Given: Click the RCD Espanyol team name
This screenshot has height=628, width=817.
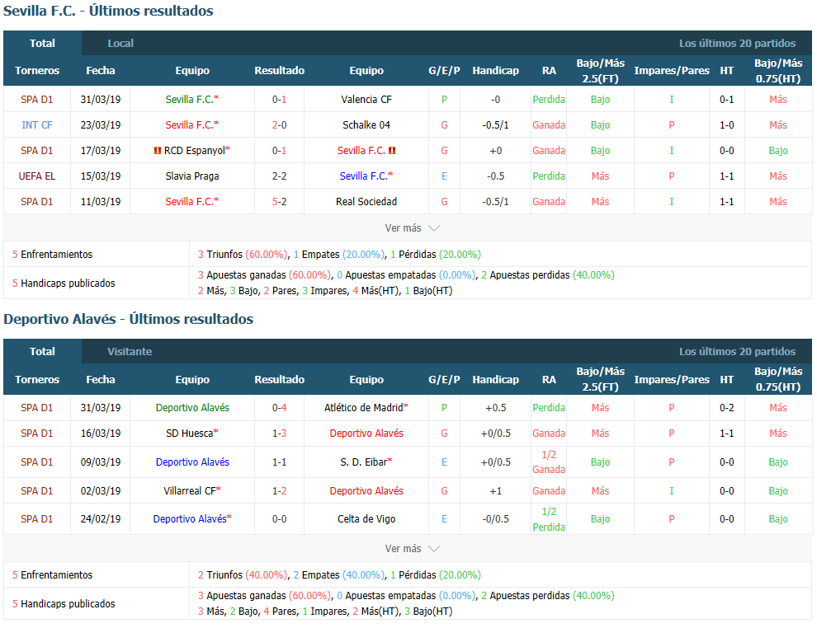Looking at the screenshot, I should coord(195,150).
